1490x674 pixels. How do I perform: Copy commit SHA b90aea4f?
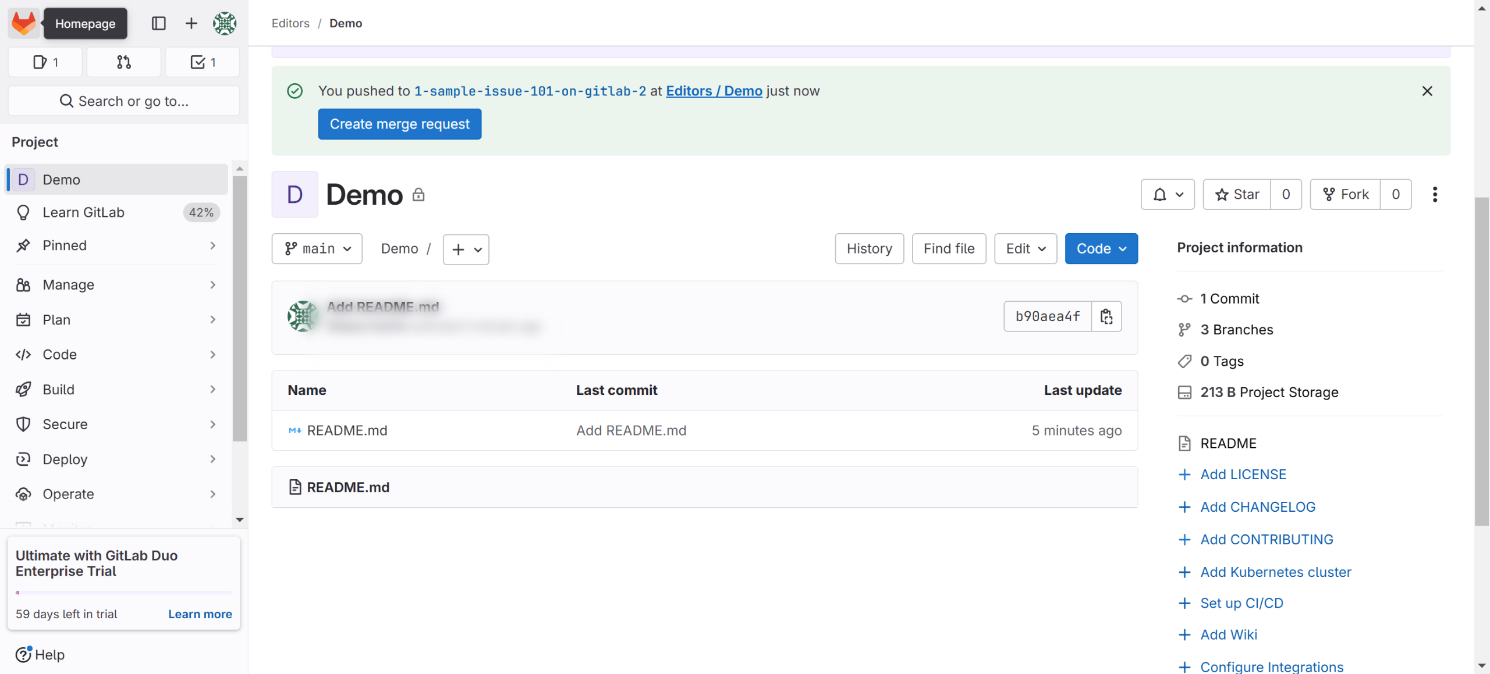click(x=1106, y=316)
